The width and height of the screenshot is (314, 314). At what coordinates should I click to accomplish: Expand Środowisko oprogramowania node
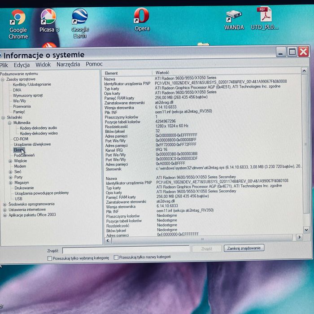tap(4, 205)
